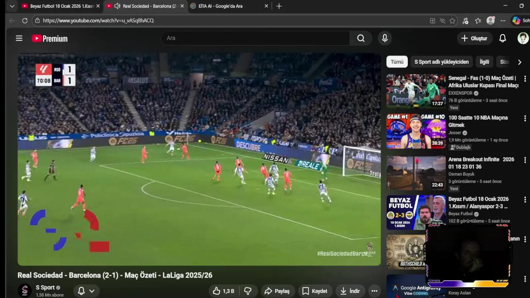Click the Oluştur create button

click(475, 38)
